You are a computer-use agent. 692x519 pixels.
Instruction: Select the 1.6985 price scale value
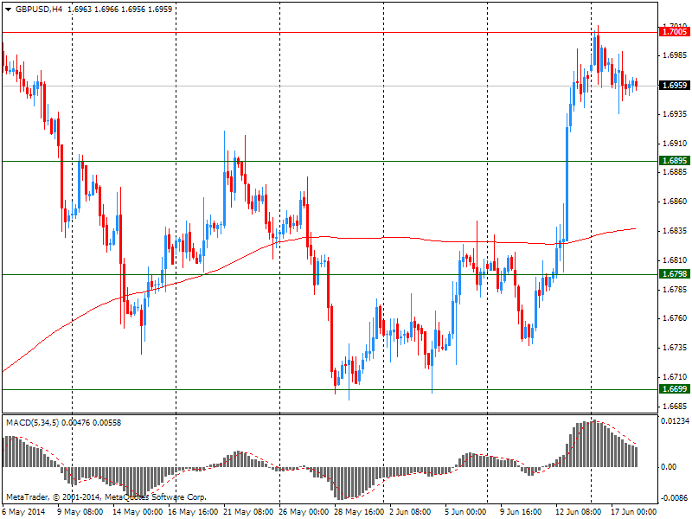676,55
